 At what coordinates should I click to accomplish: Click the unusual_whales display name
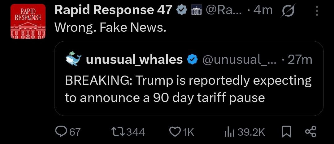[134, 60]
